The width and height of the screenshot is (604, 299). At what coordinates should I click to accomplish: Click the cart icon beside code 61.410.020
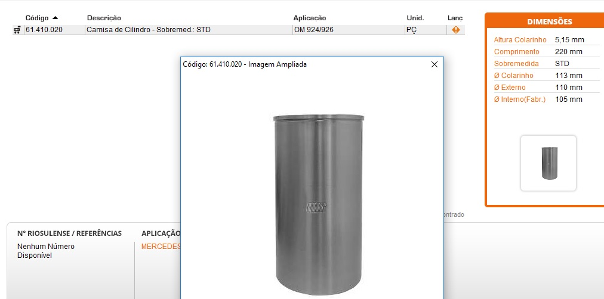(17, 30)
